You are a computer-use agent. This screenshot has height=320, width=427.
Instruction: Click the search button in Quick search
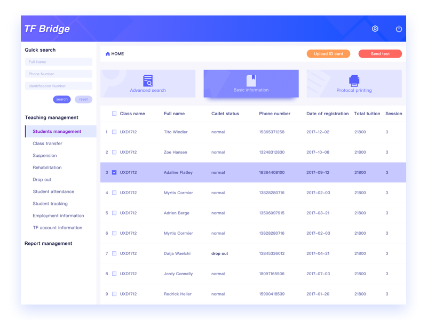pos(61,99)
